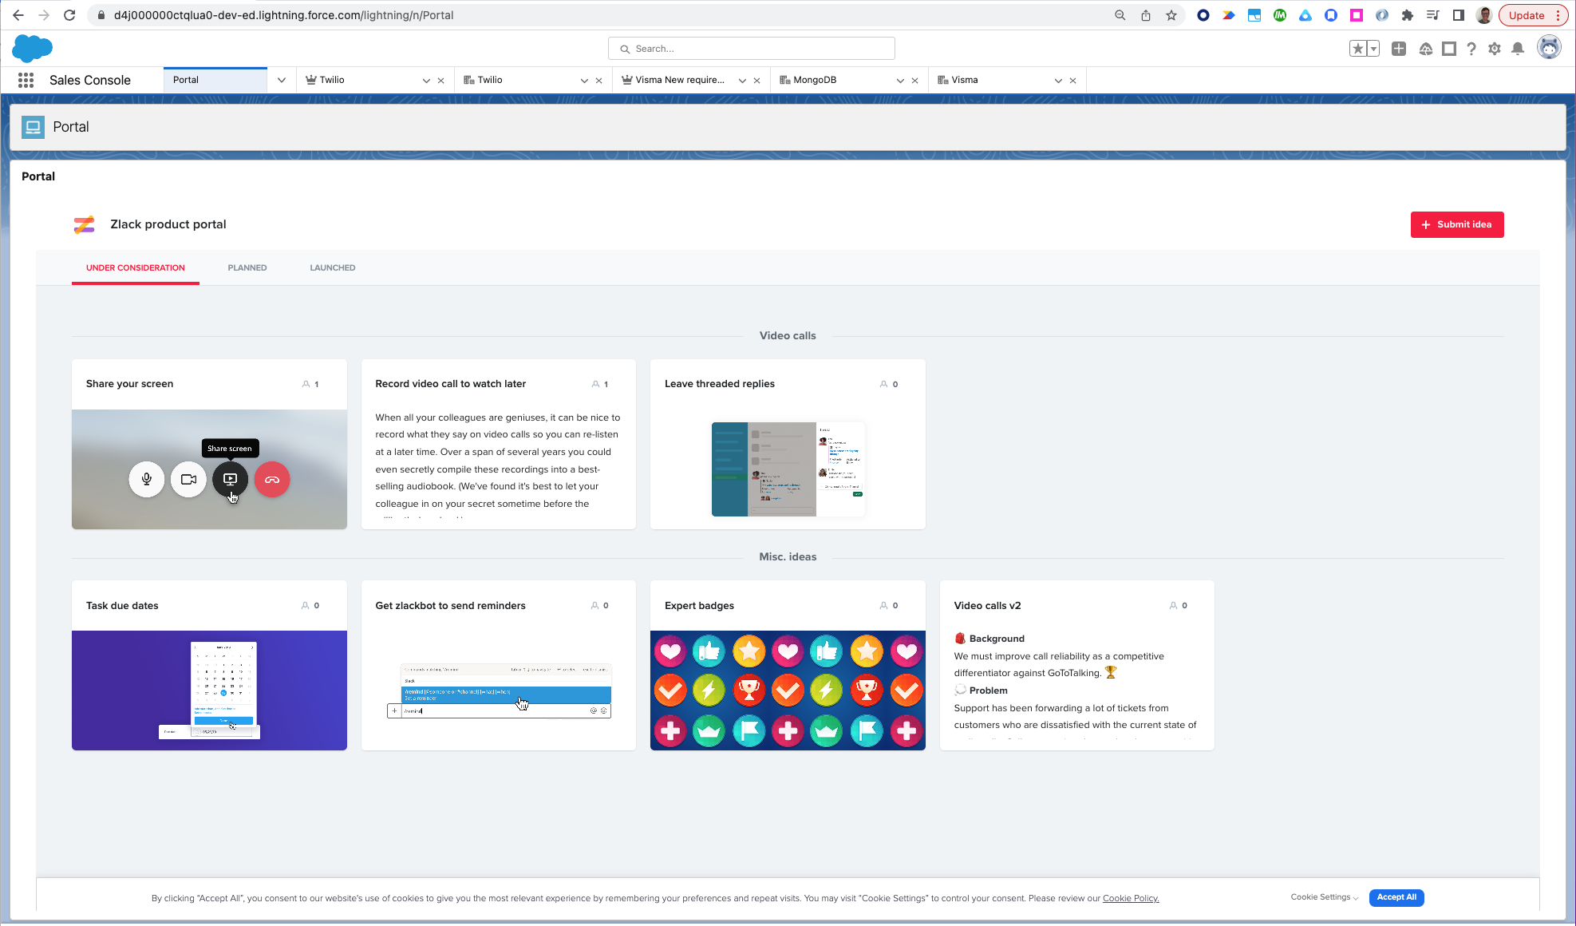Reload the page in the browser
Screen dimensions: 1576x926
[x=69, y=15]
